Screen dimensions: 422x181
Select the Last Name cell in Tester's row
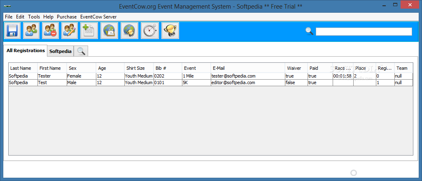coord(23,76)
